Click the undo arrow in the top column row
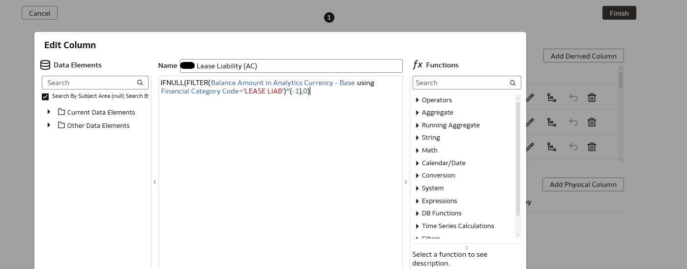The image size is (687, 269). 573,97
